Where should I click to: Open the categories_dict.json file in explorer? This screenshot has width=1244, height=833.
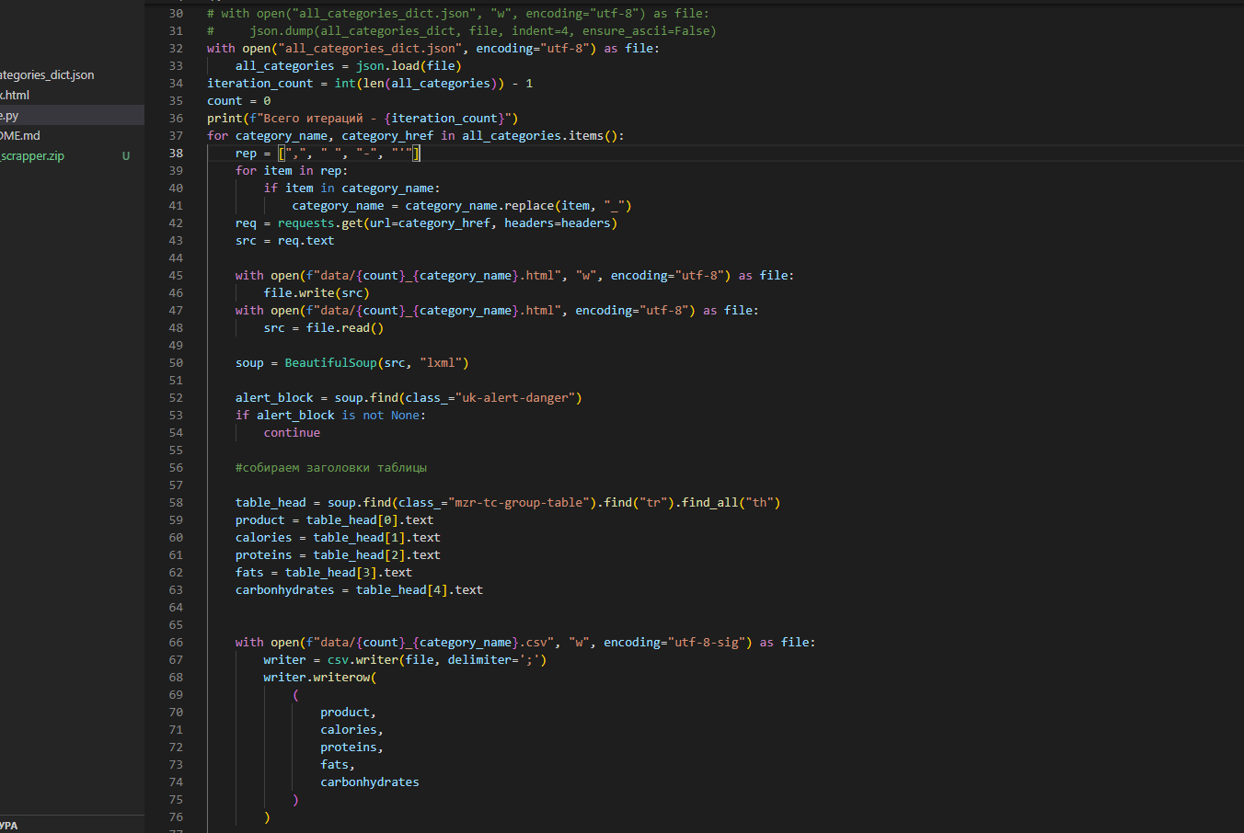tap(47, 74)
